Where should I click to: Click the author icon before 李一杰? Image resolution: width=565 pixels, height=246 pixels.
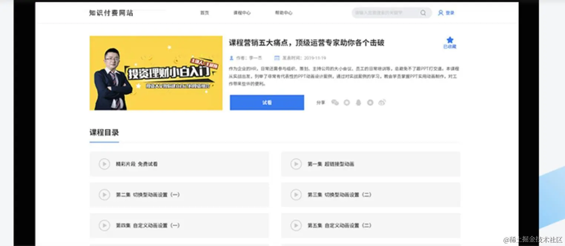[x=231, y=58]
